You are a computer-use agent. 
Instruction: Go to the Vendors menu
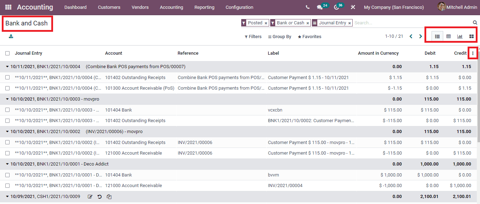pyautogui.click(x=140, y=7)
